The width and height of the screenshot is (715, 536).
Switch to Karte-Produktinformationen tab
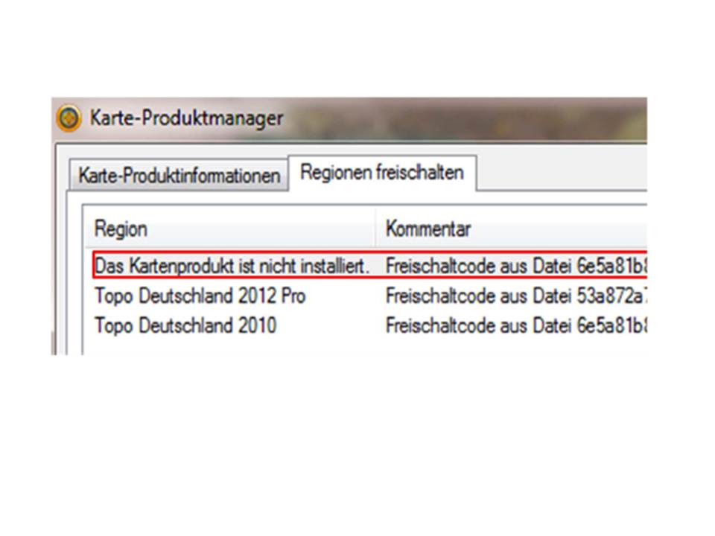coord(179,175)
